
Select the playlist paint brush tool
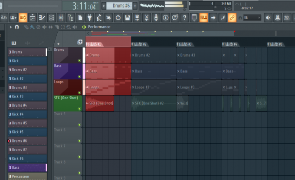pos(33,27)
